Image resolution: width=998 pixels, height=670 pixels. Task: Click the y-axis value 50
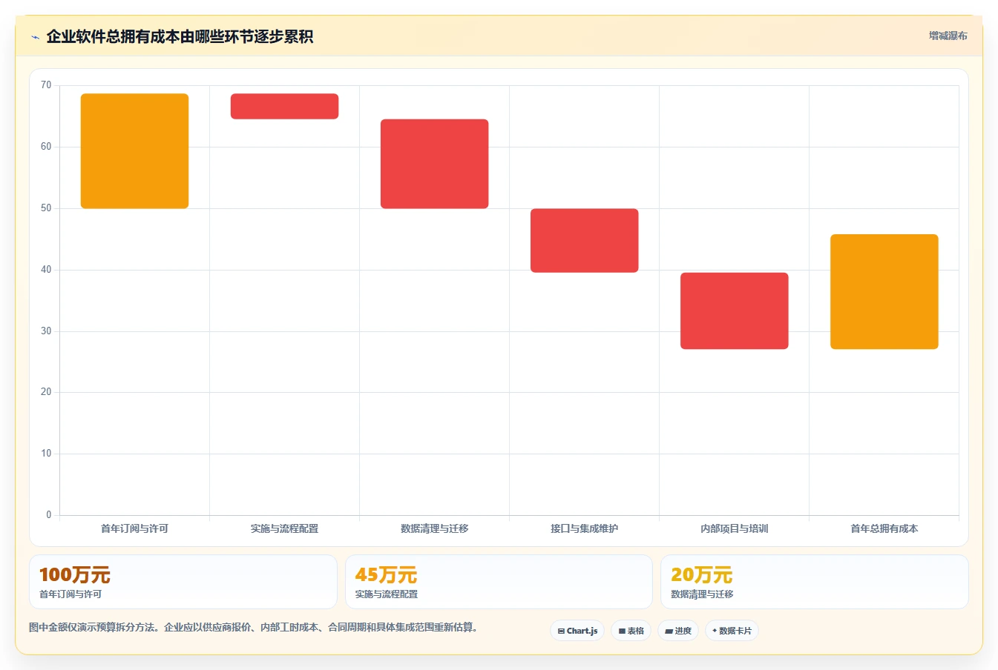click(46, 208)
